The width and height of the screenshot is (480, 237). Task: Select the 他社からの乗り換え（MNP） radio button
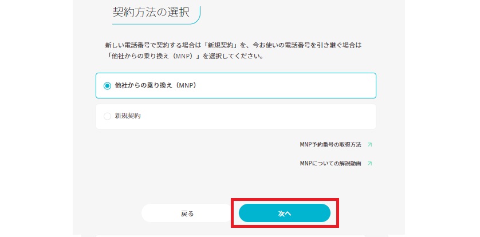(107, 86)
